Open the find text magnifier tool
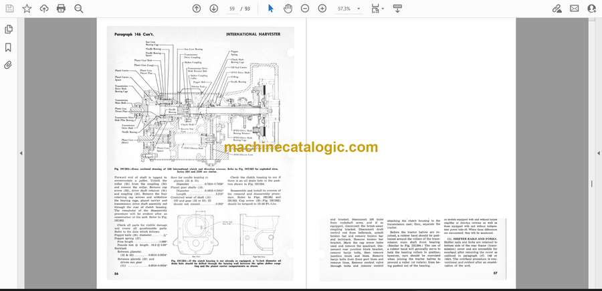The height and width of the screenshot is (291, 602). click(x=79, y=9)
